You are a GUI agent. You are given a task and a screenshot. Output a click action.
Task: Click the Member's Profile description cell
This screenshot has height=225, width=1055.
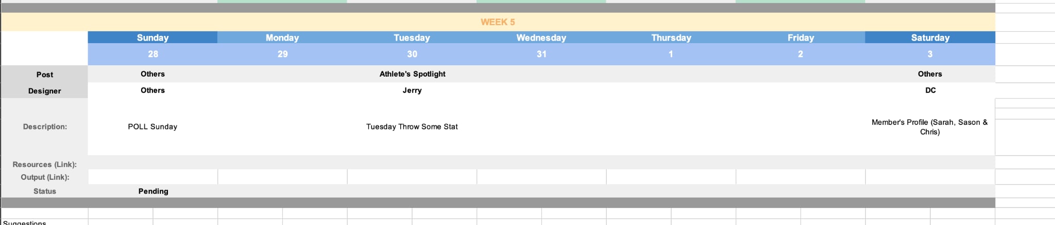[x=930, y=127]
